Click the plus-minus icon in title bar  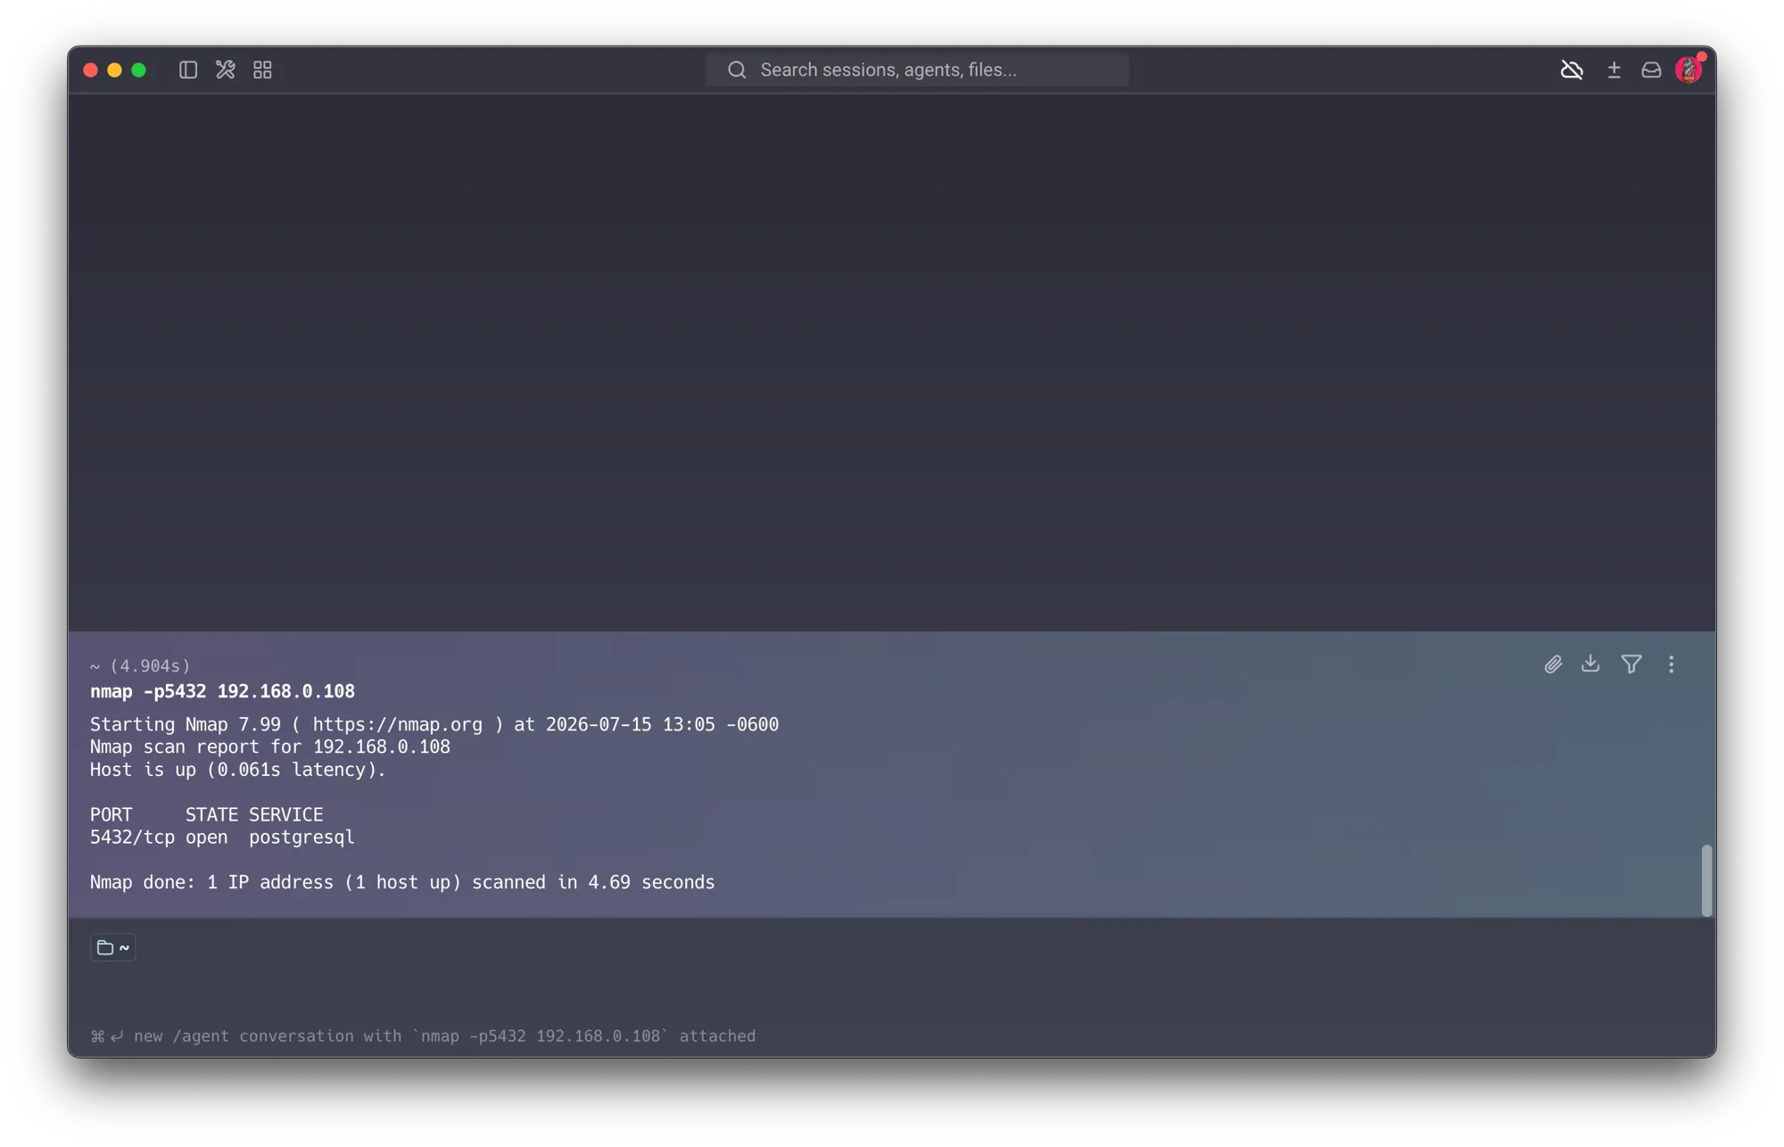pos(1614,70)
